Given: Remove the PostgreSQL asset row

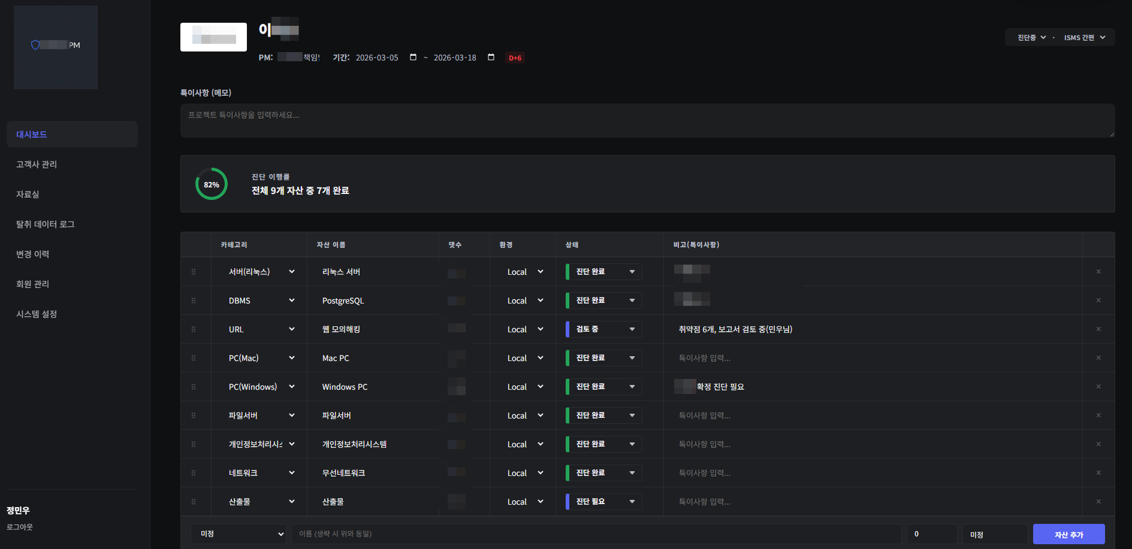Looking at the screenshot, I should tap(1098, 301).
